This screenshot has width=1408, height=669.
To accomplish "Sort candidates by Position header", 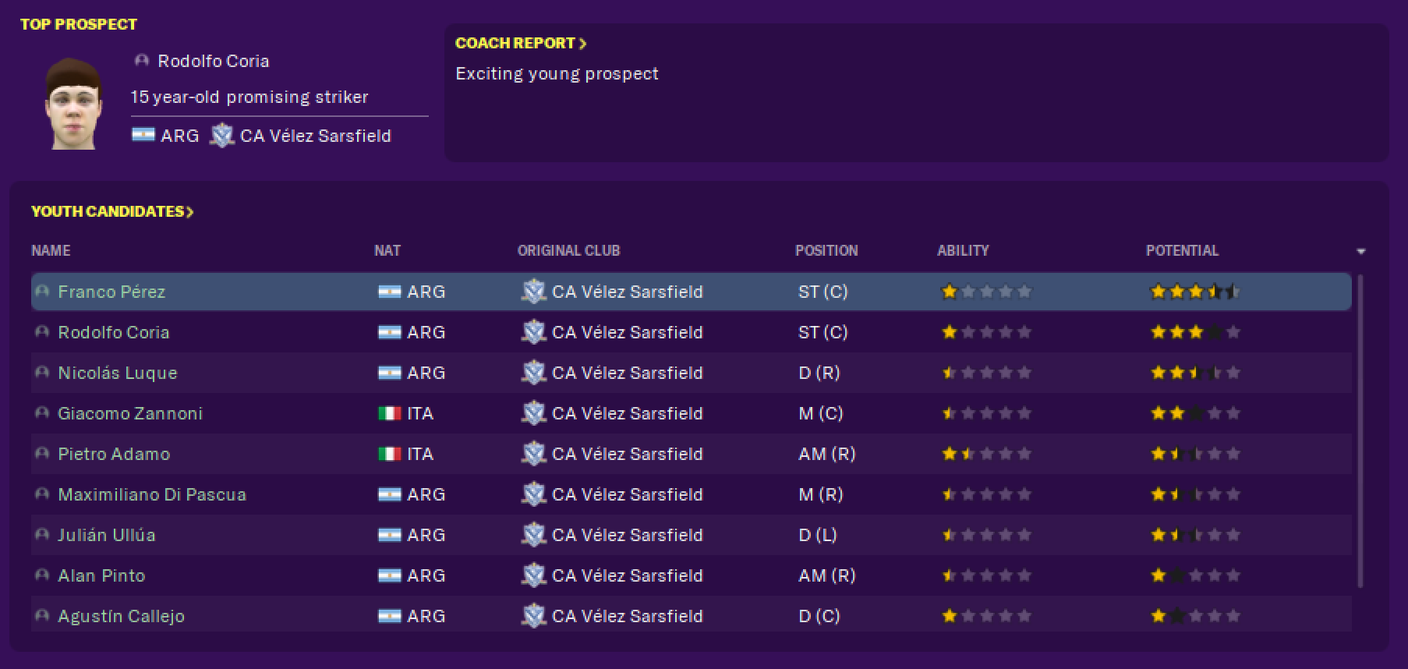I will coord(826,250).
